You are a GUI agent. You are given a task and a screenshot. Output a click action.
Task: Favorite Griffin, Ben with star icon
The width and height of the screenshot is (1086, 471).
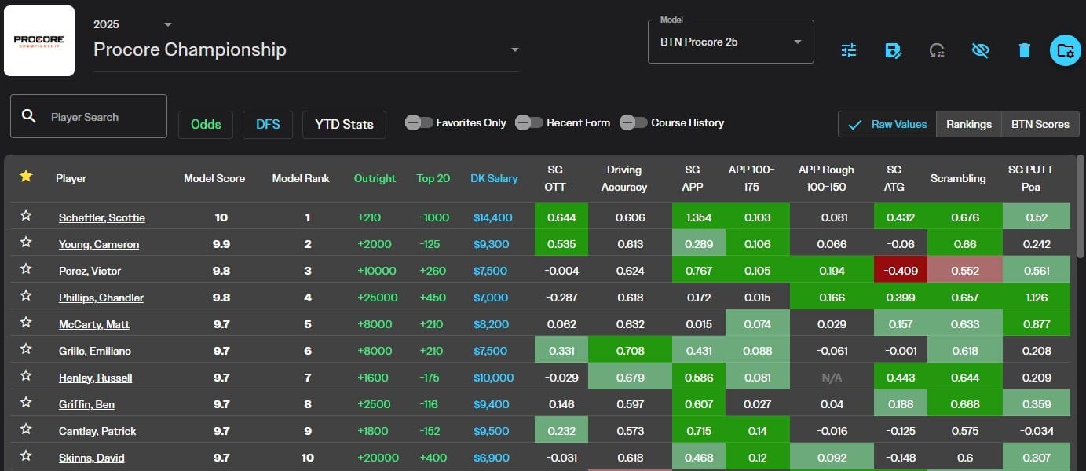pos(26,402)
